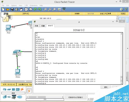Click the Copy icon in toolbar

pos(26,9)
